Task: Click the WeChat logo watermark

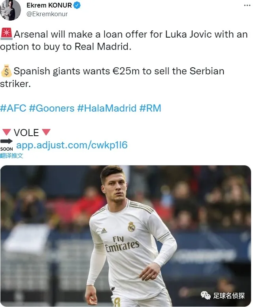Action: click(x=206, y=296)
